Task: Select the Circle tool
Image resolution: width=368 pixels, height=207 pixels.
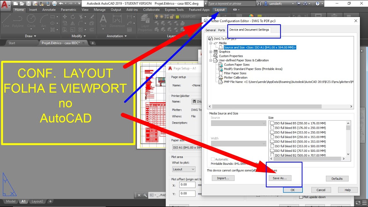Action: click(31, 21)
